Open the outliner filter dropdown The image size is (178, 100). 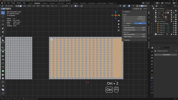175,6
